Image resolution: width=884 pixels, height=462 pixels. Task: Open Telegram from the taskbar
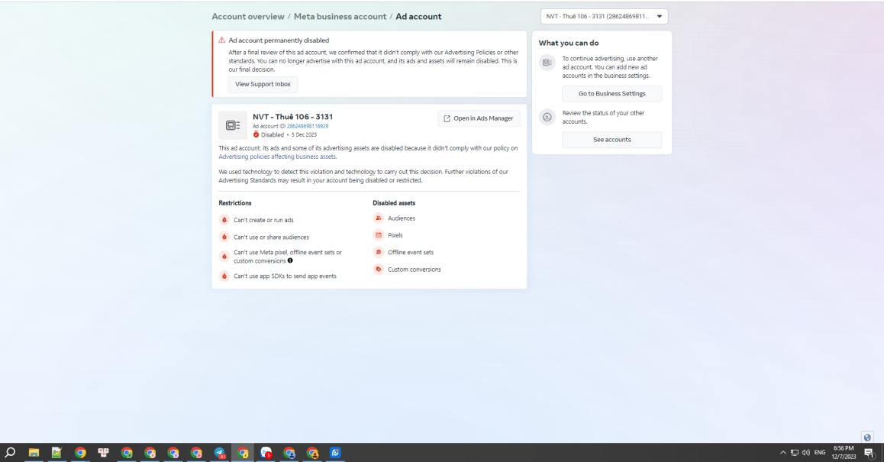point(219,452)
